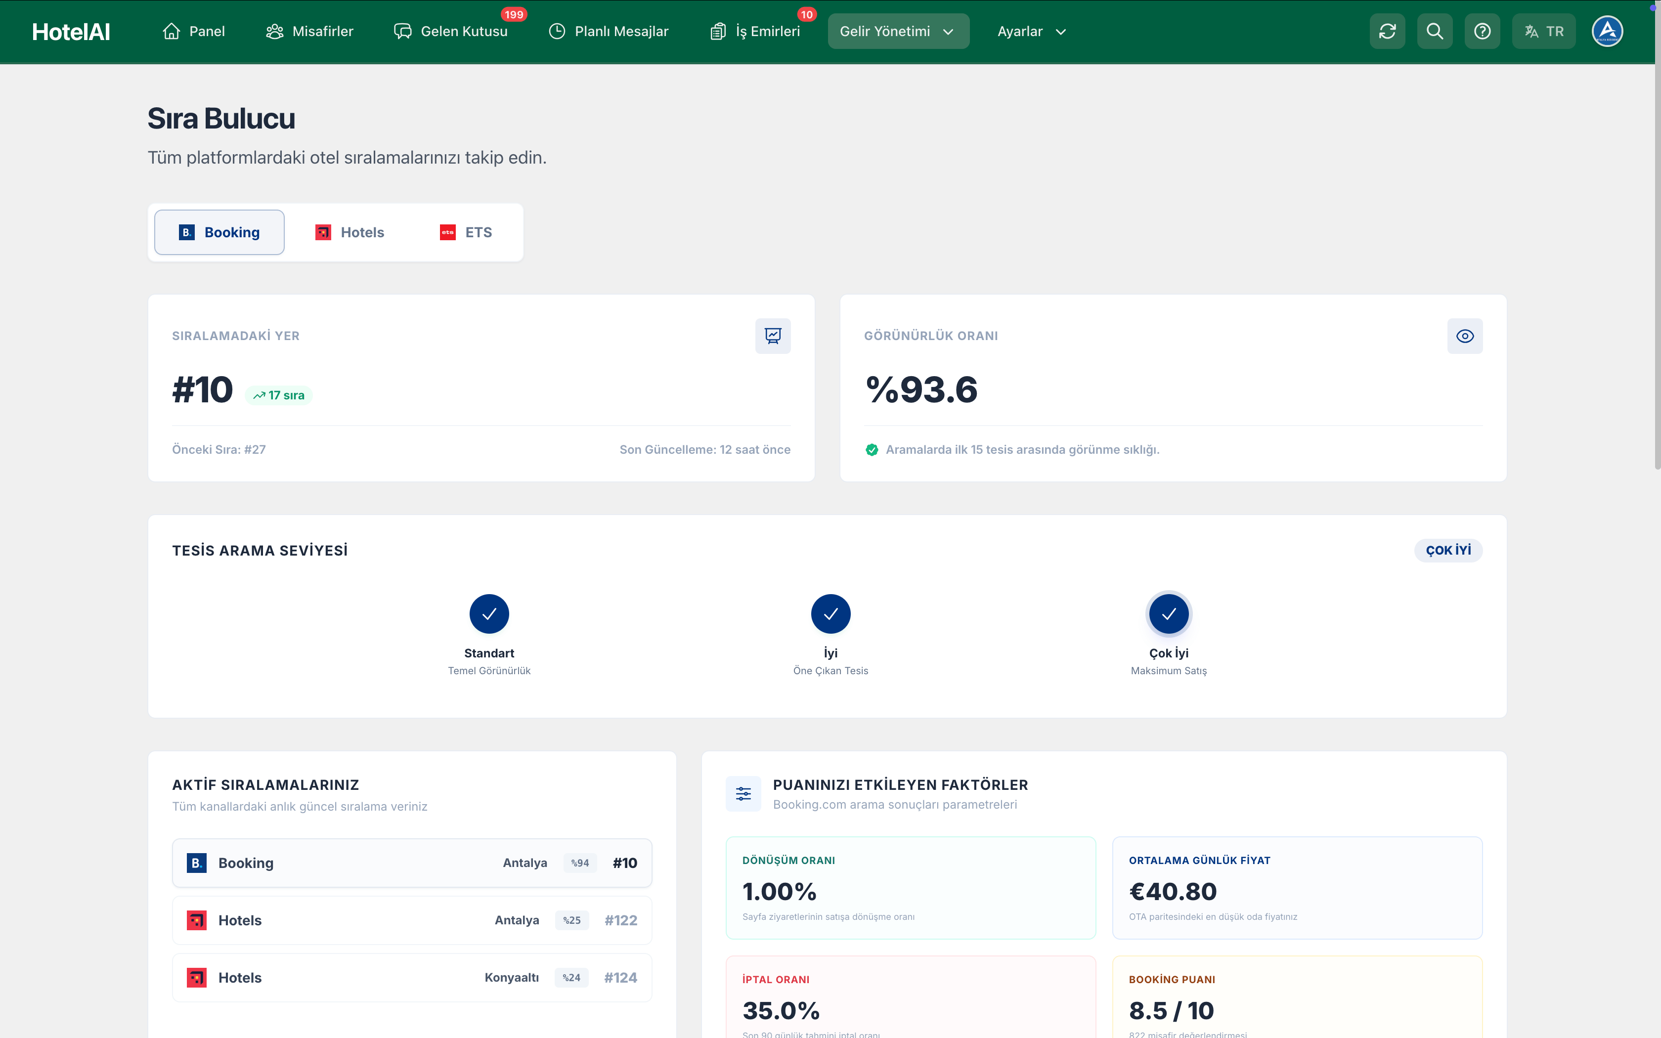
Task: Open the İptal Oranı card
Action: [911, 997]
